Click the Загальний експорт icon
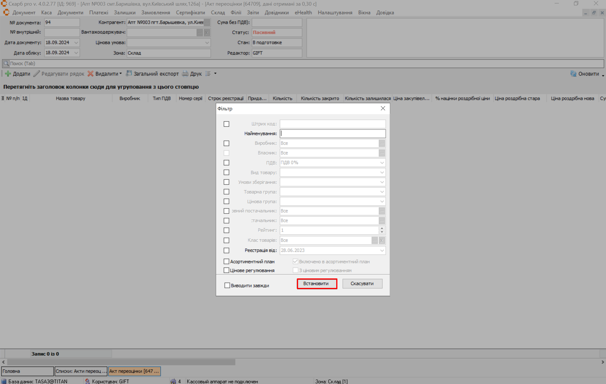606x384 pixels. [129, 74]
